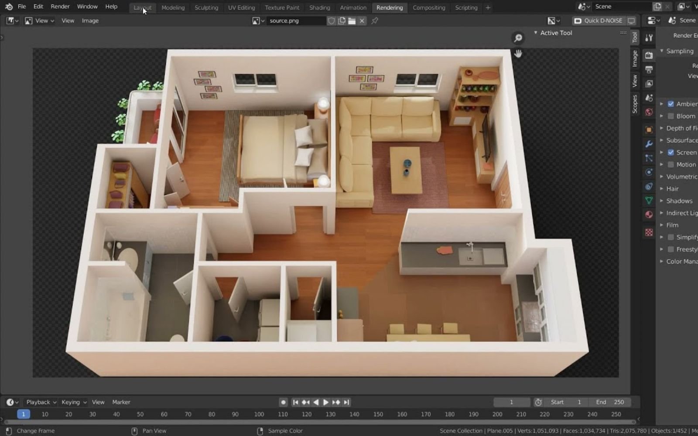This screenshot has width=698, height=436.
Task: Open the Render menu
Action: (x=60, y=6)
